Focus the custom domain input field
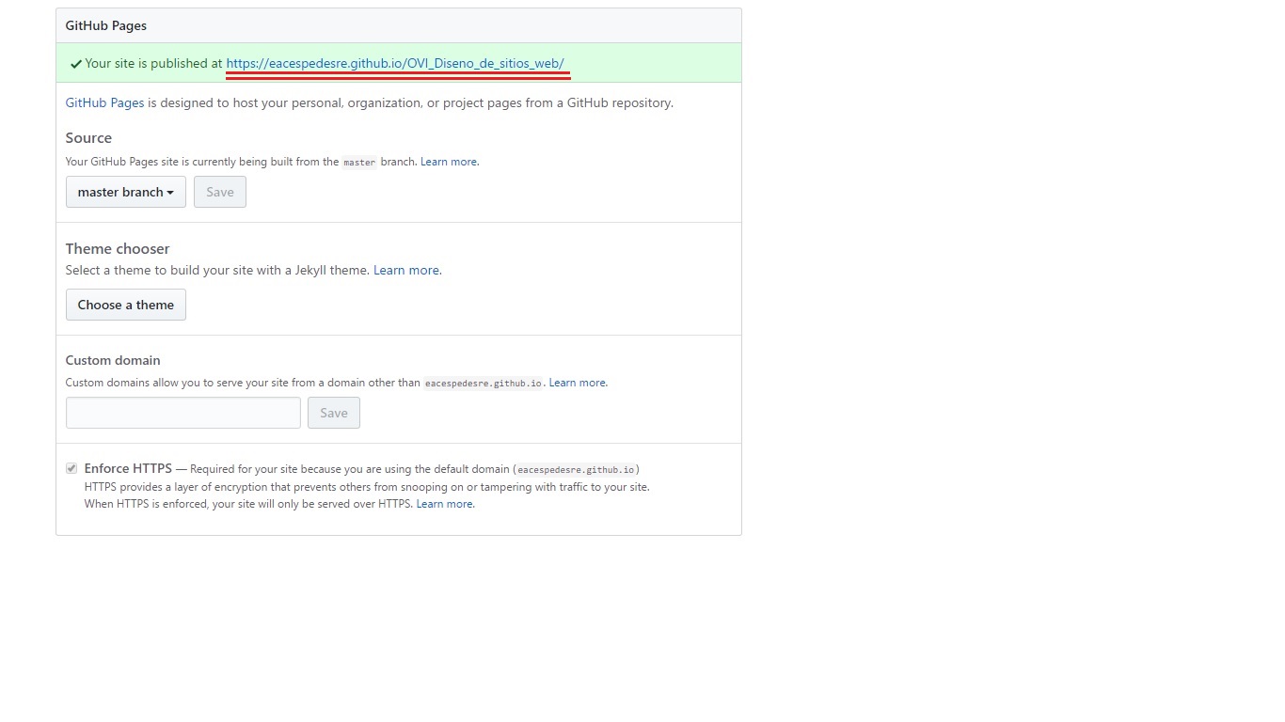The image size is (1285, 722). pos(183,413)
